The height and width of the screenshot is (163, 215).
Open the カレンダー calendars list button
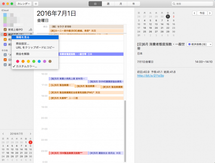[24, 4]
